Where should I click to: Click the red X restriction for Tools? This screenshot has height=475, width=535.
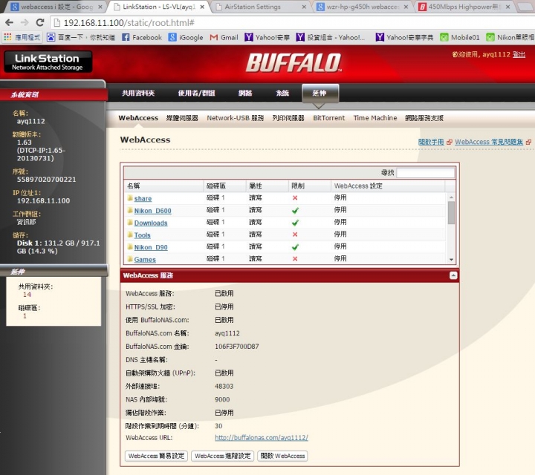(x=295, y=235)
